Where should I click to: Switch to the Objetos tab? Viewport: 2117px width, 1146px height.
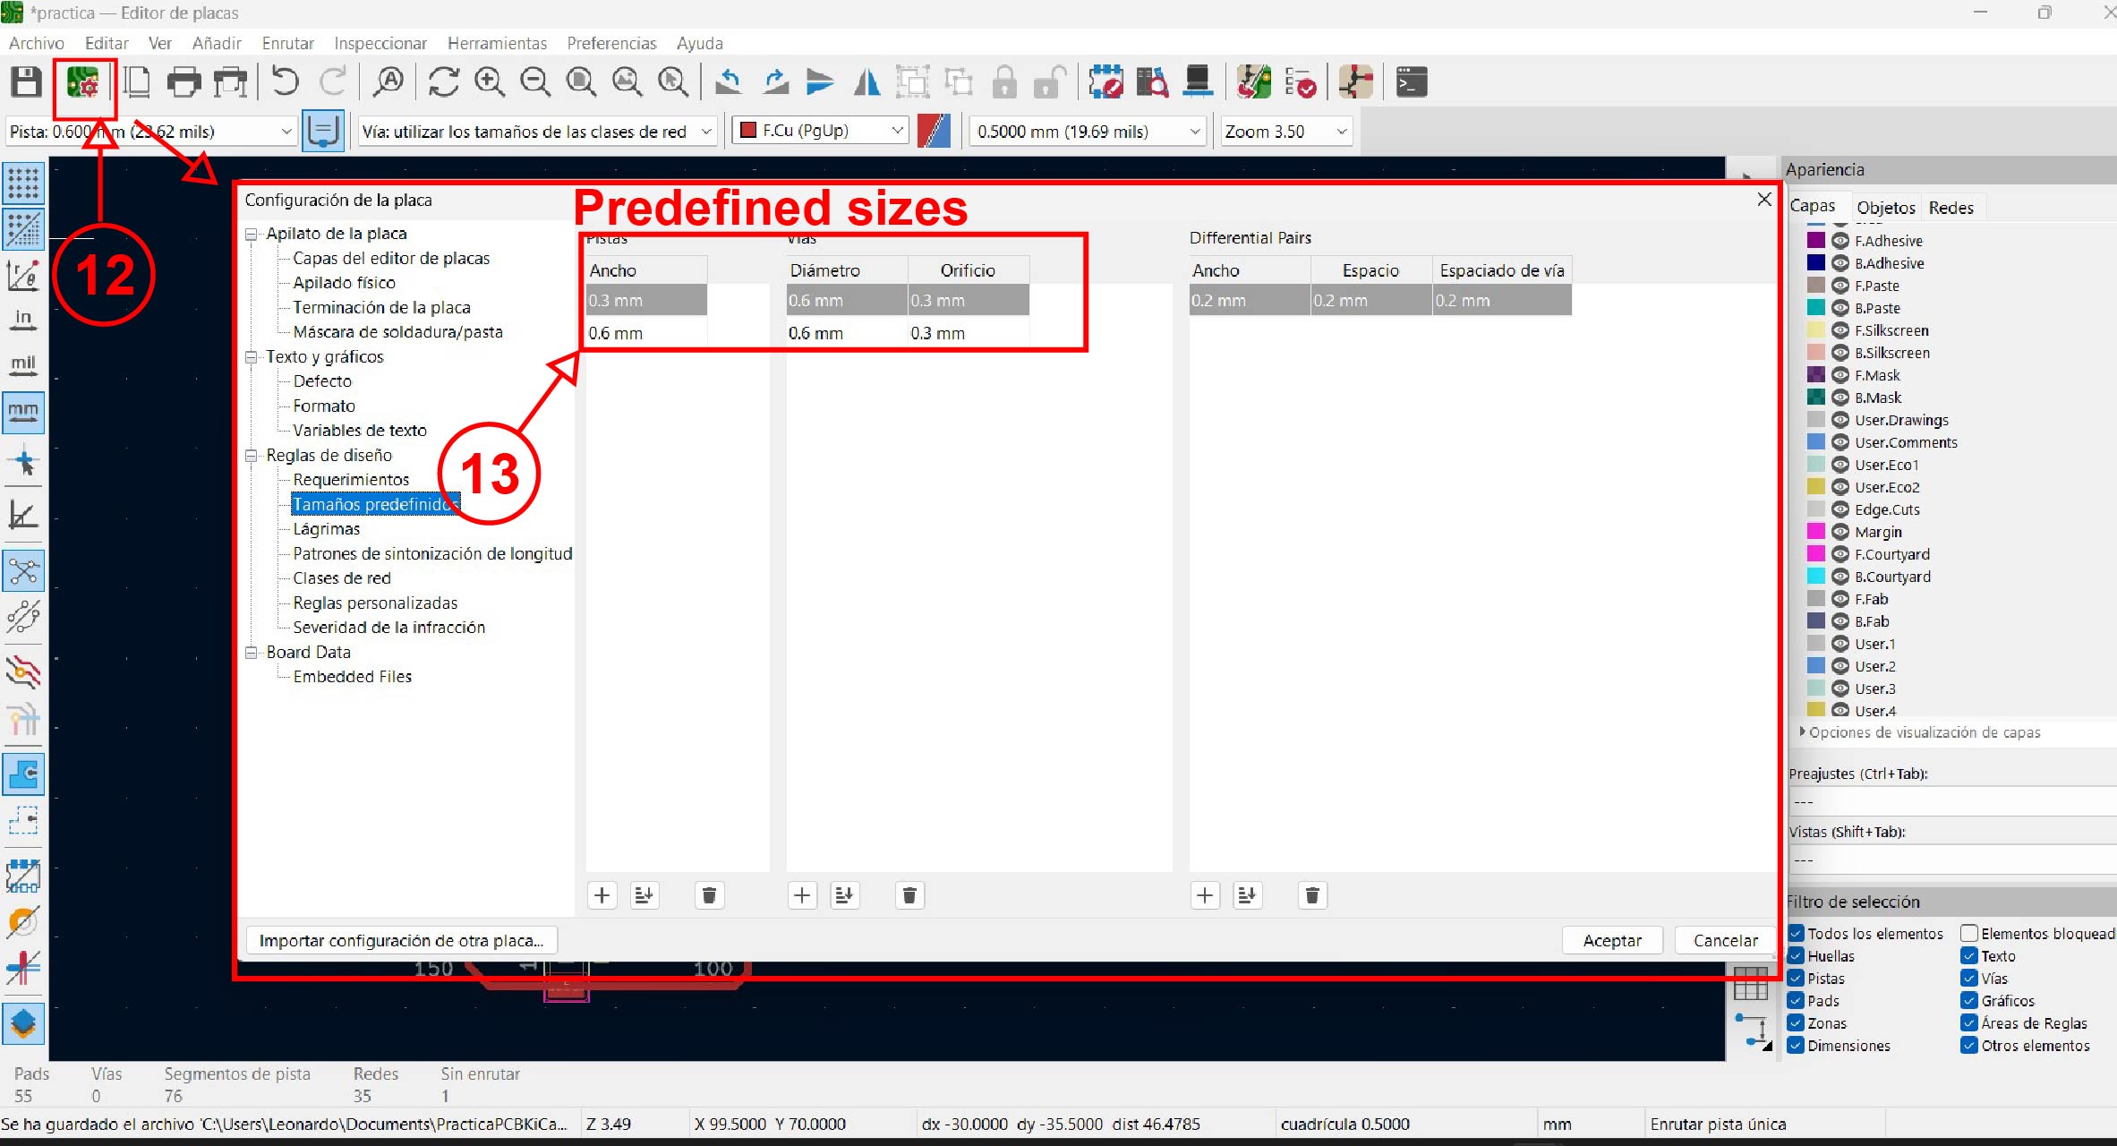point(1885,208)
